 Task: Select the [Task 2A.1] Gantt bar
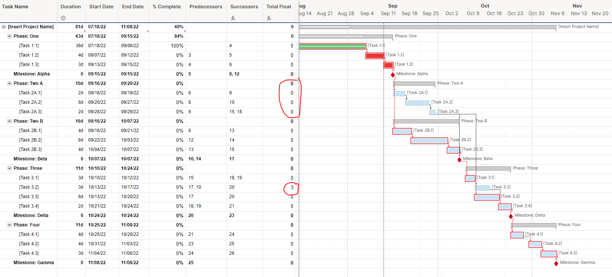(x=399, y=94)
